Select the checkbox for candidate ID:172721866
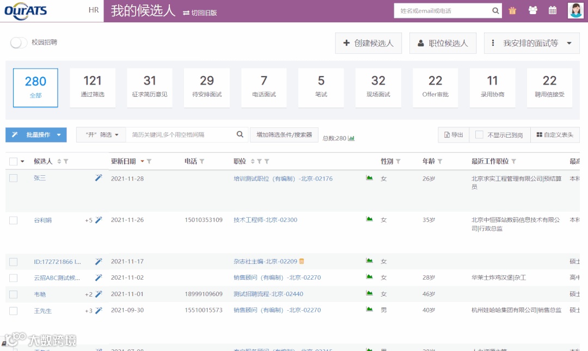588x351 pixels. click(x=13, y=262)
